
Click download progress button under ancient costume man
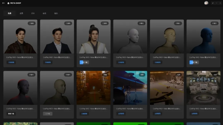pyautogui.click(x=84, y=62)
